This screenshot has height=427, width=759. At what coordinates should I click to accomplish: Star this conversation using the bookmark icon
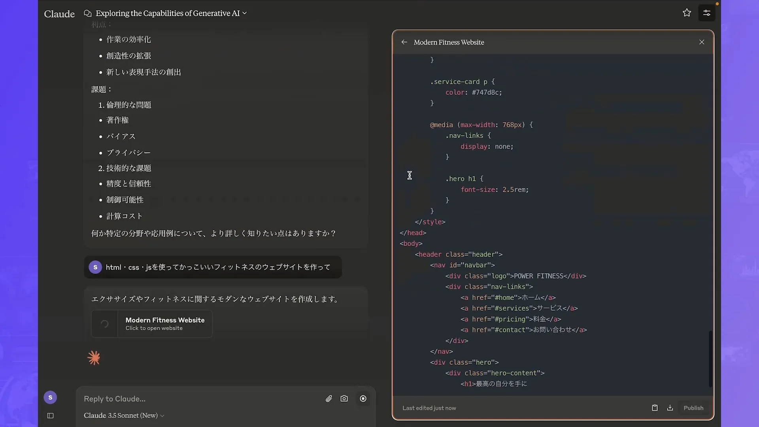pos(687,12)
